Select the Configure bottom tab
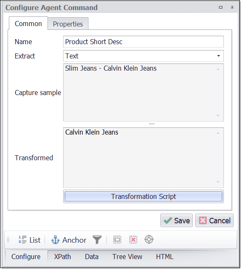The height and width of the screenshot is (270, 242). [26, 257]
